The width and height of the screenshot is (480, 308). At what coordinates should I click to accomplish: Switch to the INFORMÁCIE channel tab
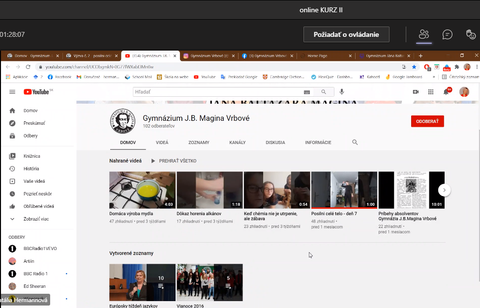[x=318, y=142]
